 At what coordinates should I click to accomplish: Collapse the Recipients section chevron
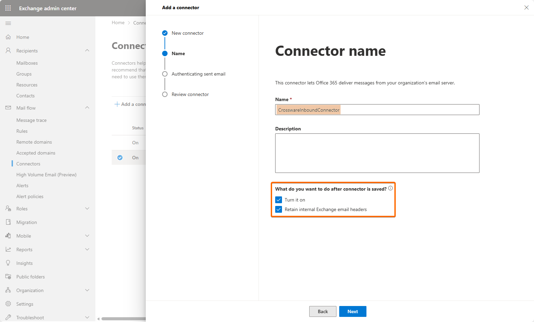click(87, 51)
